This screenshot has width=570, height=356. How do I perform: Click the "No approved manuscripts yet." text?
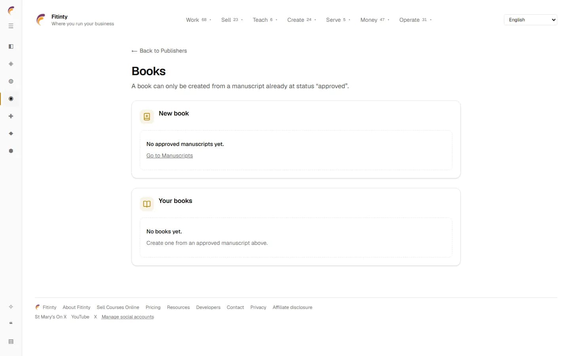tap(185, 144)
